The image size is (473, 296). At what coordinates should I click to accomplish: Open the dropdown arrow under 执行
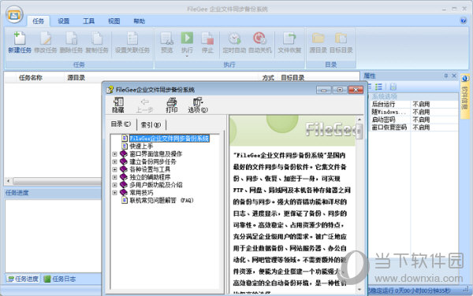pos(187,57)
